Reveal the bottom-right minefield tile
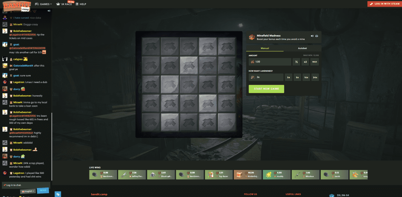The height and width of the screenshot is (197, 402). [227, 122]
